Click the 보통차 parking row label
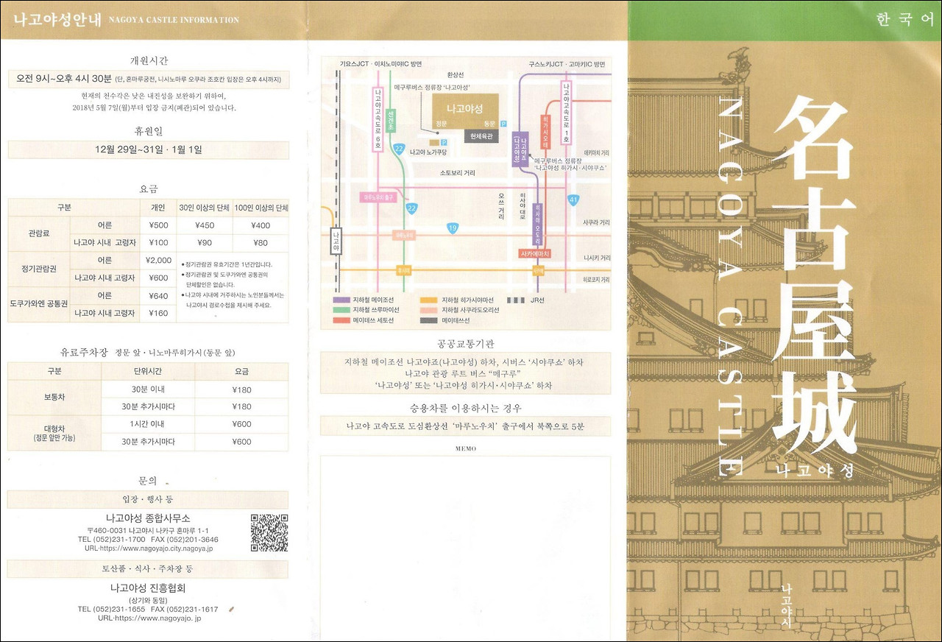 54,398
